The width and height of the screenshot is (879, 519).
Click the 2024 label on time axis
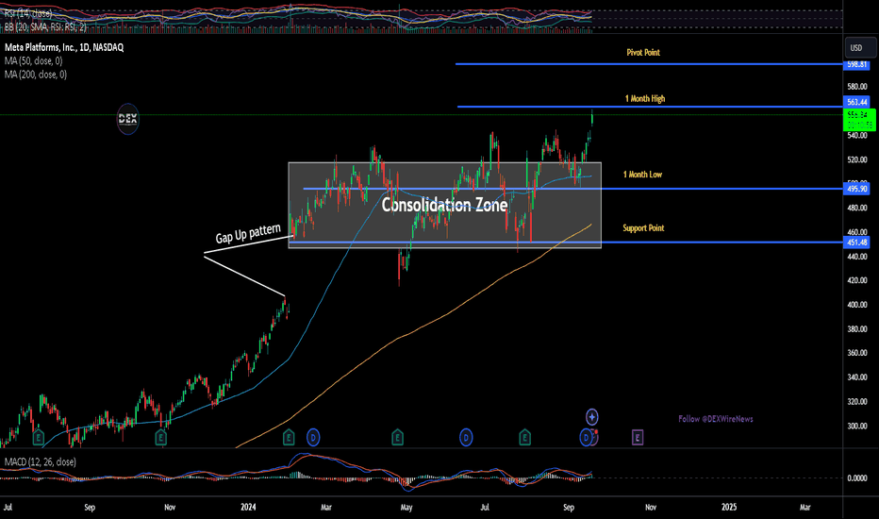pyautogui.click(x=248, y=508)
